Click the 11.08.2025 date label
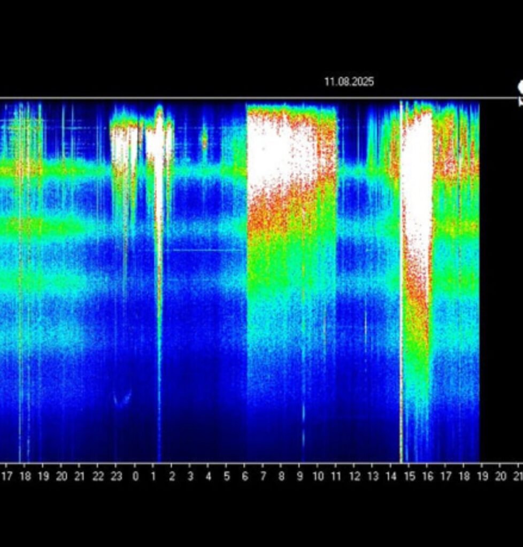Screen dimensions: 523x547 (x=349, y=82)
